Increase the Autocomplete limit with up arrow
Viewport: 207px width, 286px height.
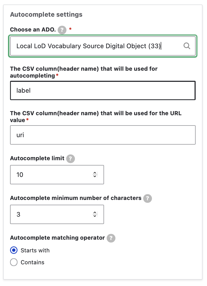point(95,173)
